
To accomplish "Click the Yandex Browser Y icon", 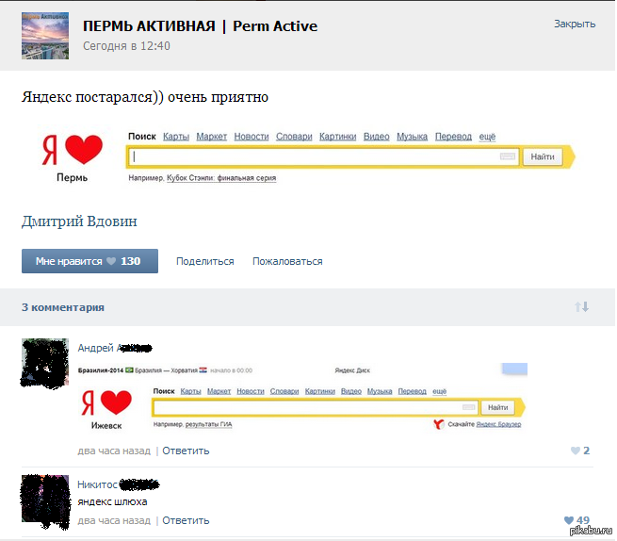I will click(x=439, y=424).
